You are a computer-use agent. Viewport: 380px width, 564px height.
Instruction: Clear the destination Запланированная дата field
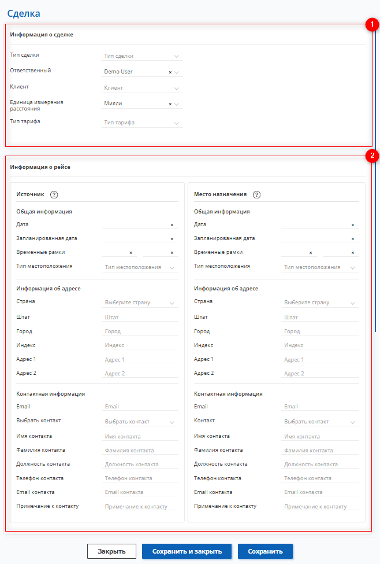pos(352,238)
